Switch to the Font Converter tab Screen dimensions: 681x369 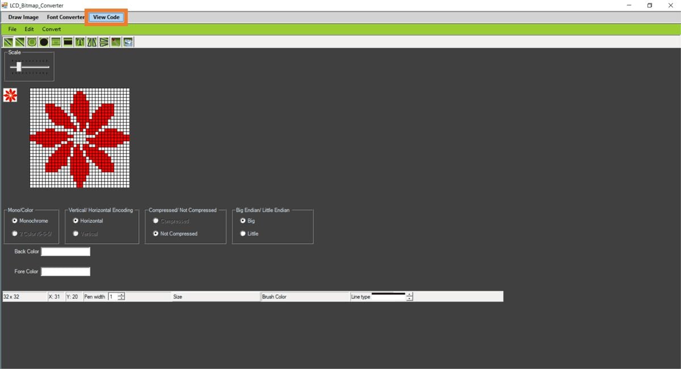[x=65, y=17]
